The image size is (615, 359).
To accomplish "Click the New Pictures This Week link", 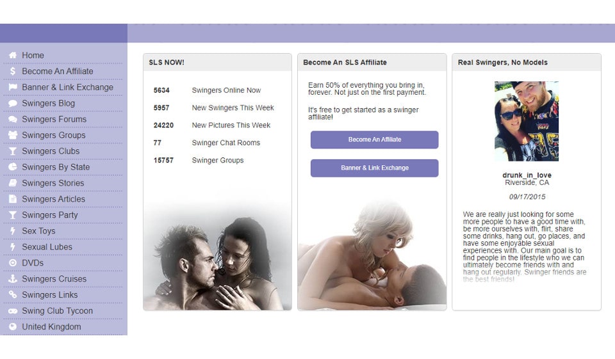I will point(231,125).
